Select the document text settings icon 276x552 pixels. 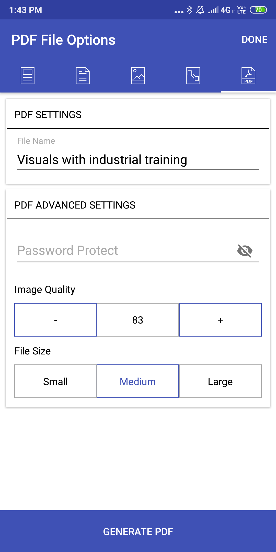(83, 75)
